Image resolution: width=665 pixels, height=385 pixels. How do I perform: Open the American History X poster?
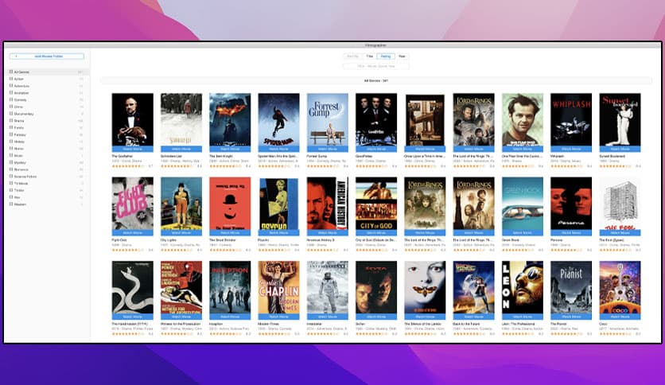(x=328, y=204)
